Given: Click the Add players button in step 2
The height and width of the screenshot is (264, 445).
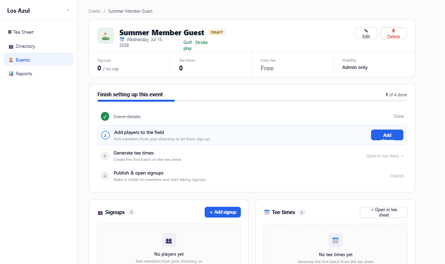Looking at the screenshot, I should coord(387,135).
